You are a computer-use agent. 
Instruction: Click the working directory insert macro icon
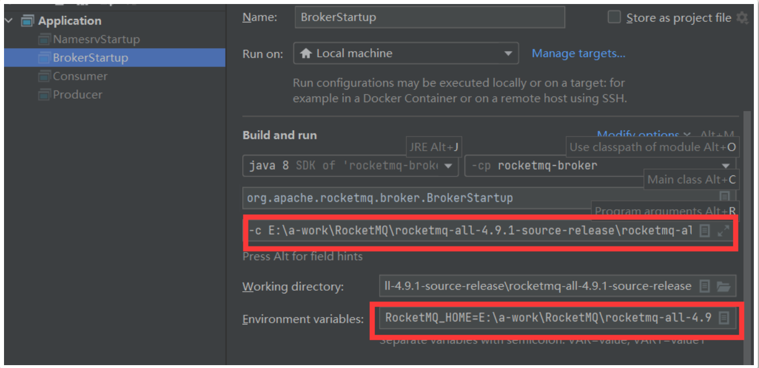704,286
